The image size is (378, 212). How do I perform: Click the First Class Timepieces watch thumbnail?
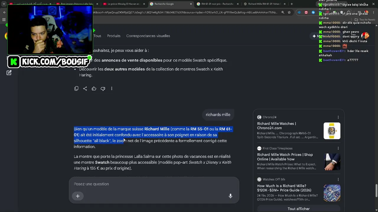(332, 162)
